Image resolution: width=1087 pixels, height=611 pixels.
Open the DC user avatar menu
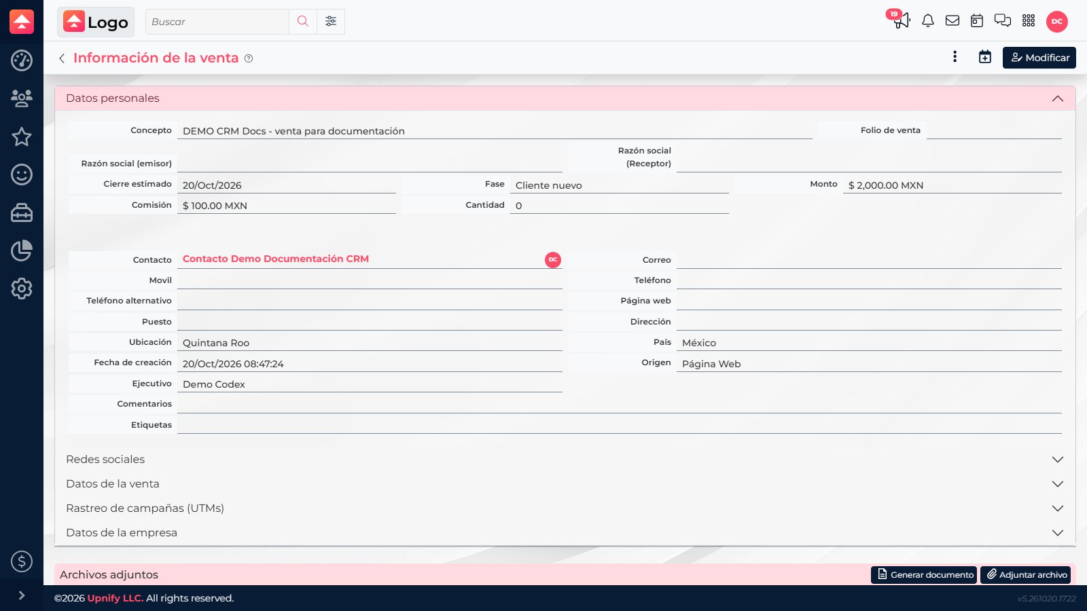1057,22
